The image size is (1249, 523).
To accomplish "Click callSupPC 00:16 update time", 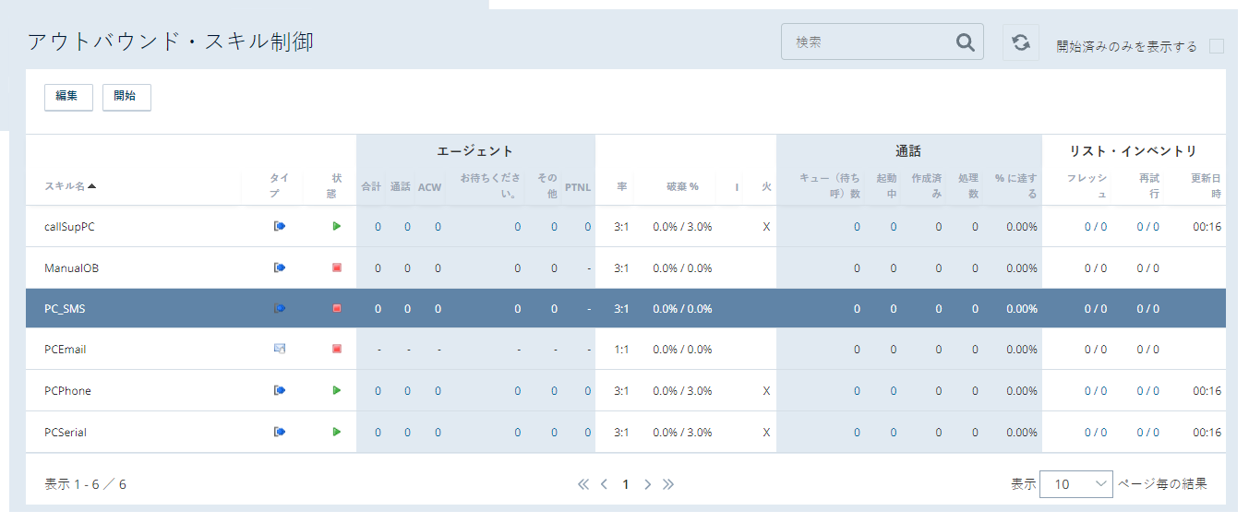I will (1207, 226).
